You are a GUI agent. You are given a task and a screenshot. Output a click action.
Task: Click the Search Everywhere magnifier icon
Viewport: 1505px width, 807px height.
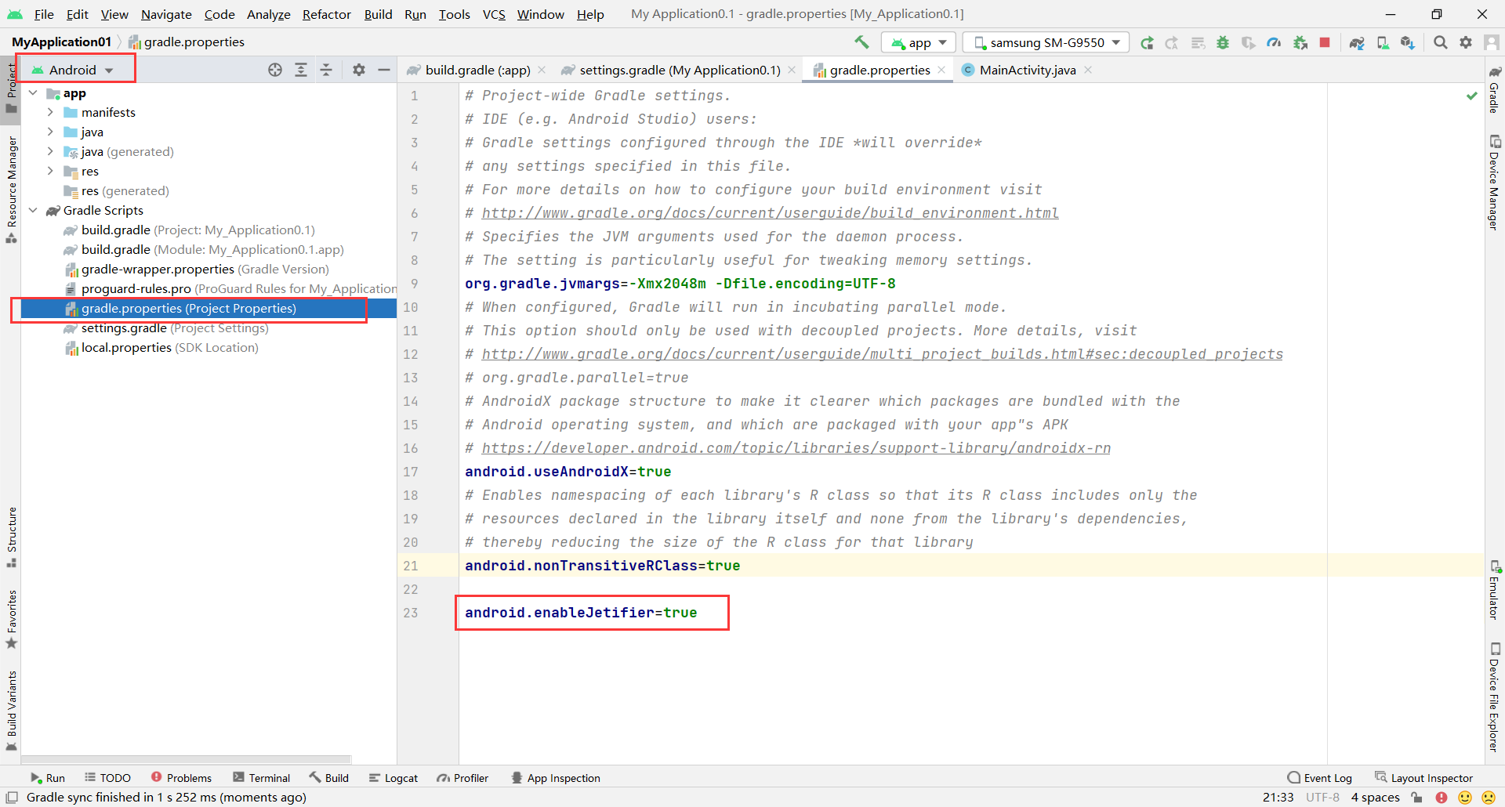click(1440, 42)
